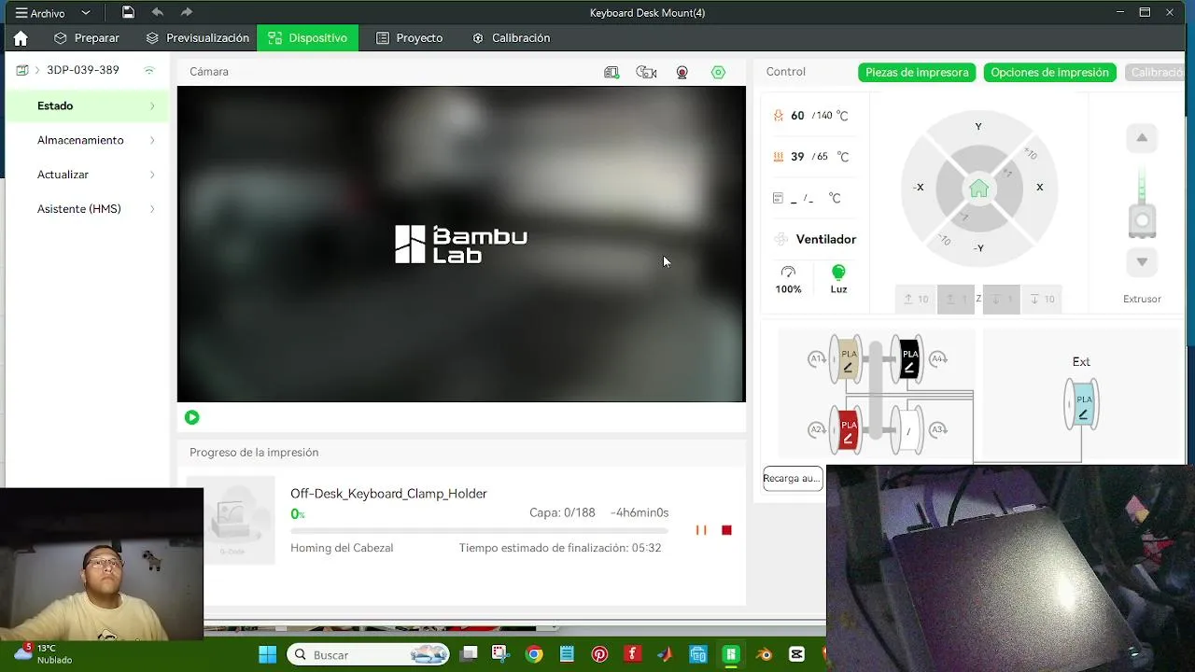This screenshot has height=672, width=1195.
Task: Open the Proyecto tab
Action: 409,38
